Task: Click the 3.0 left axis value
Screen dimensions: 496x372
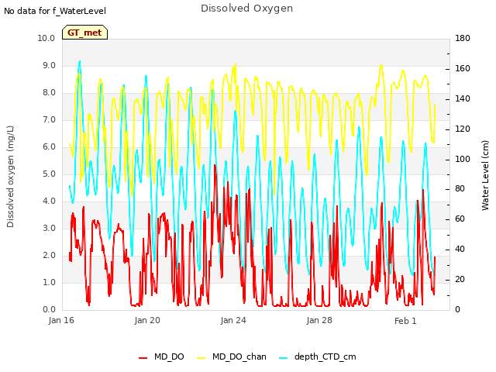Action: pyautogui.click(x=49, y=229)
